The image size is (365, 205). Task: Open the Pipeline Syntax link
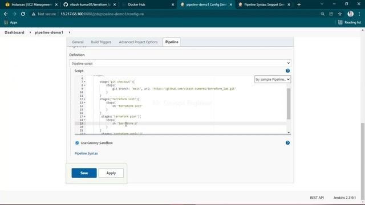(x=86, y=153)
